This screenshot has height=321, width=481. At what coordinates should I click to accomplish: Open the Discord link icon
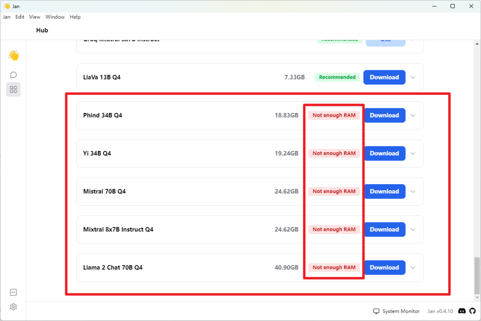point(462,311)
